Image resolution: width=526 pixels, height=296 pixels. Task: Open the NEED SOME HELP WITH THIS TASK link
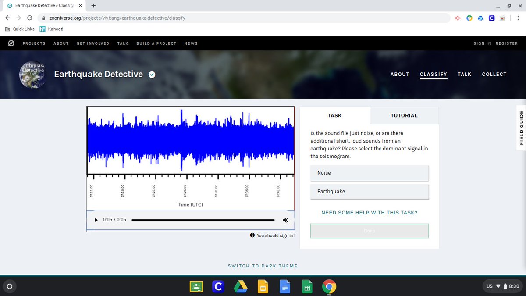pos(370,213)
